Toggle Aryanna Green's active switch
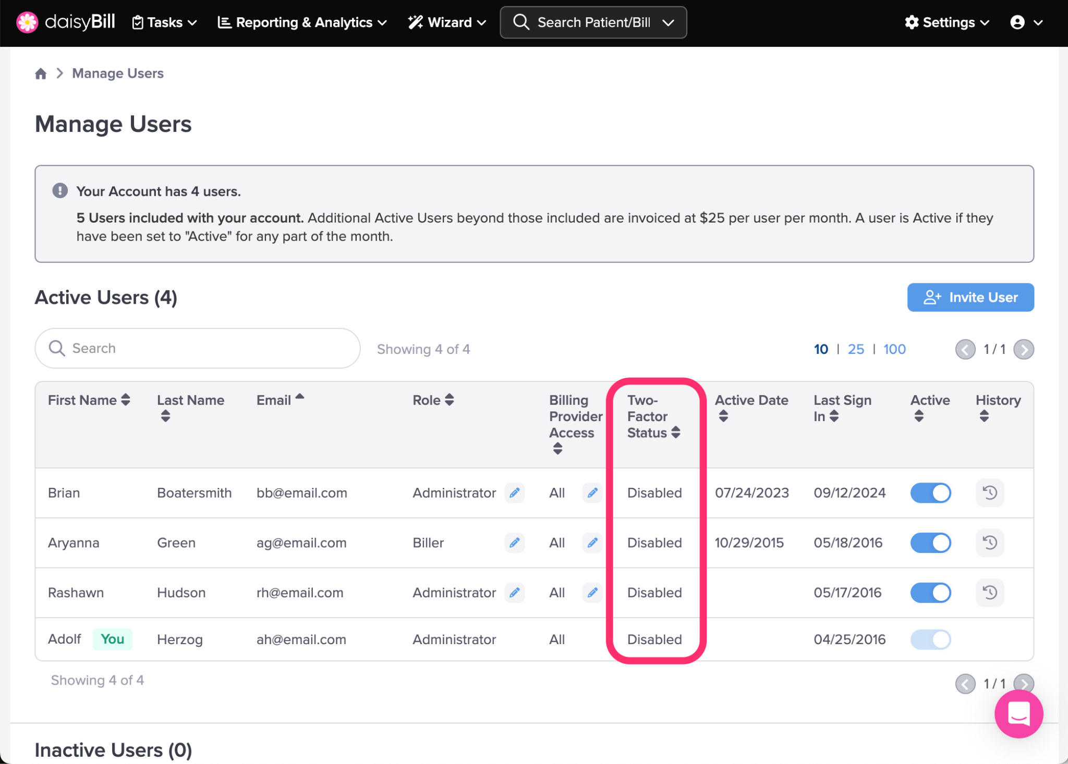Viewport: 1068px width, 764px height. click(930, 543)
